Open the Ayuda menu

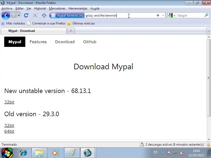click(95, 8)
